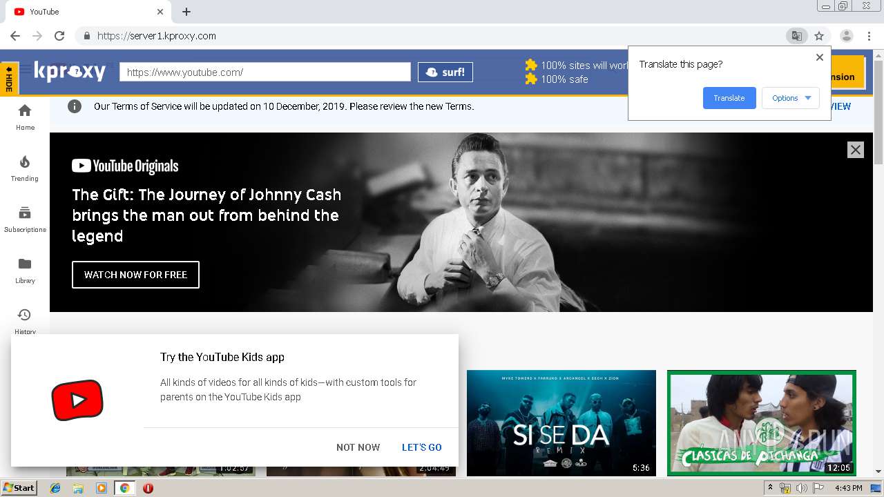Click the Action Center flag tray icon
Image resolution: width=884 pixels, height=497 pixels.
[x=818, y=488]
